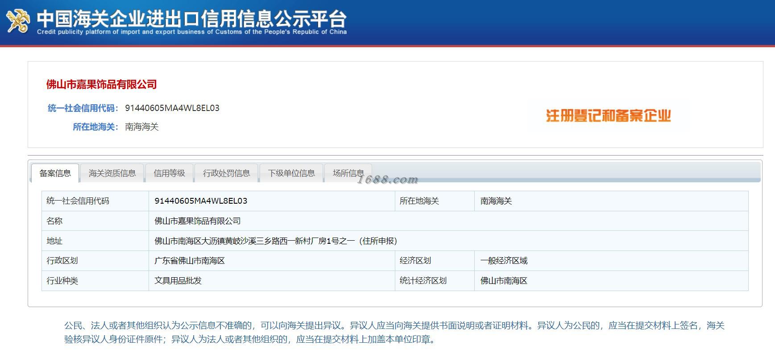Switch to the 信用等级 tab

pyautogui.click(x=169, y=173)
